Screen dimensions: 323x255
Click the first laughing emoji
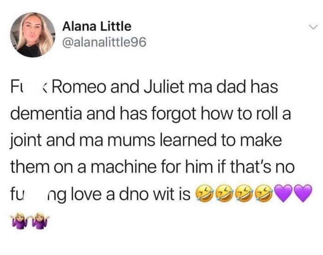(x=204, y=193)
